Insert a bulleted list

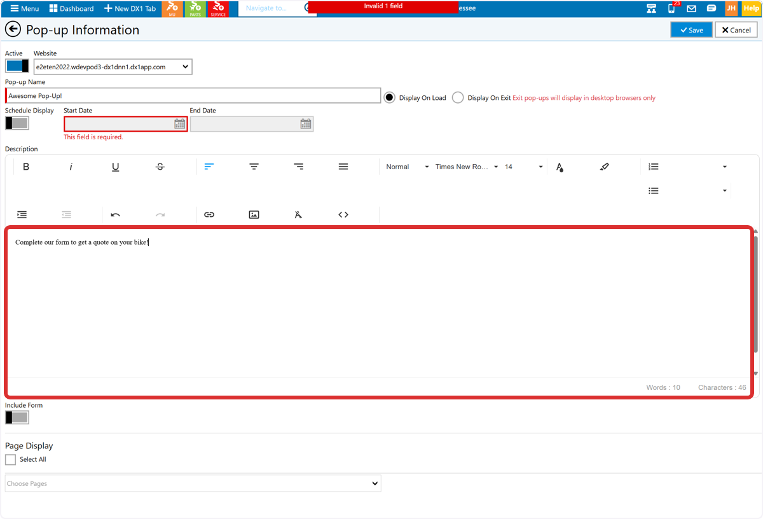click(x=653, y=191)
